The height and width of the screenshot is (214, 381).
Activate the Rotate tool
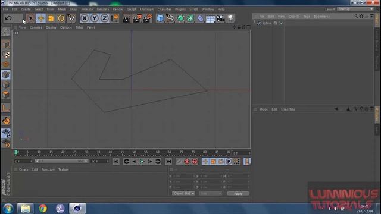point(61,18)
